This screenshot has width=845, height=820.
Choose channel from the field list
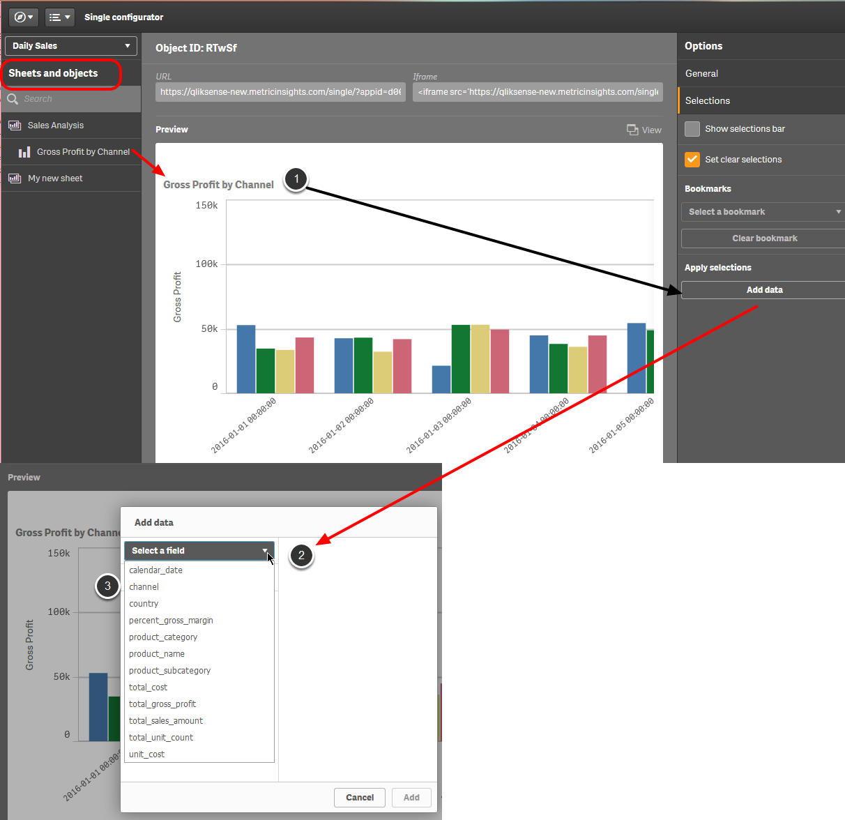[199, 587]
